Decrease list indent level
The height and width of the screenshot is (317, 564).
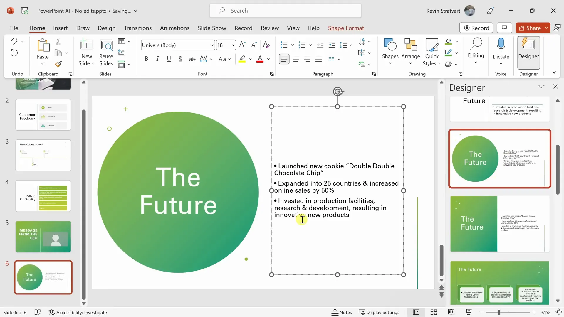(320, 45)
